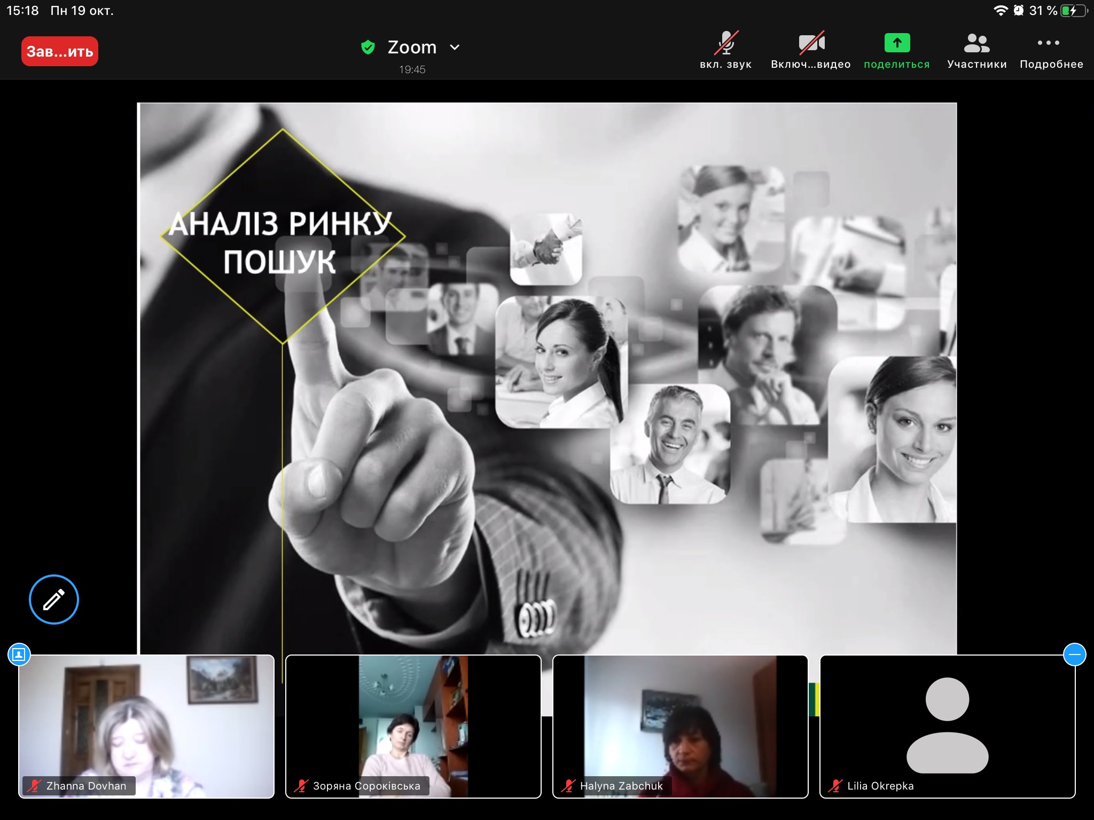Tap the green encryption shield icon
The width and height of the screenshot is (1094, 820).
pyautogui.click(x=368, y=48)
